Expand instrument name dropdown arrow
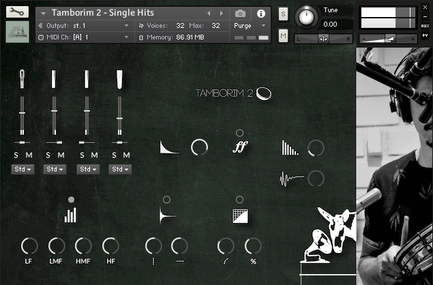The width and height of the screenshot is (433, 285). (43, 13)
